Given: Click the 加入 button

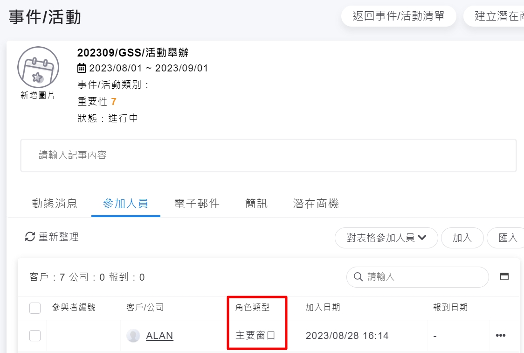Looking at the screenshot, I should point(462,238).
